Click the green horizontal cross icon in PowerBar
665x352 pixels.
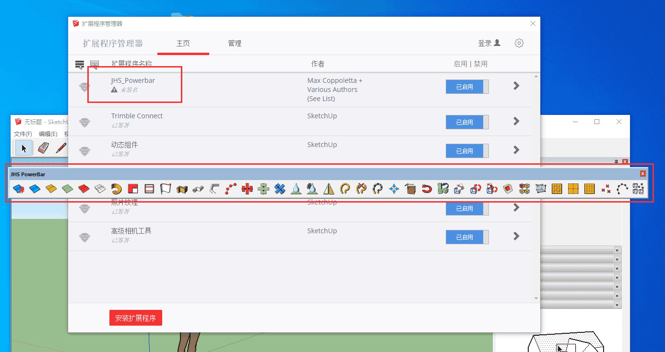(263, 189)
